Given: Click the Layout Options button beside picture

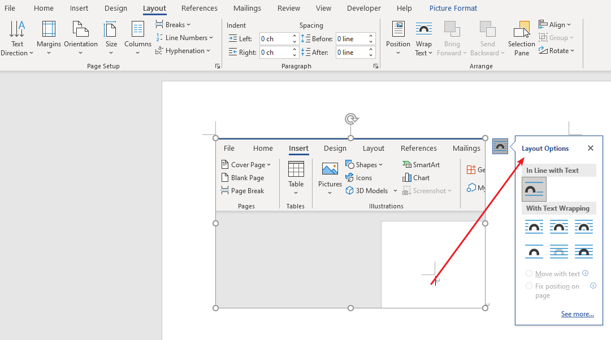Looking at the screenshot, I should point(500,146).
